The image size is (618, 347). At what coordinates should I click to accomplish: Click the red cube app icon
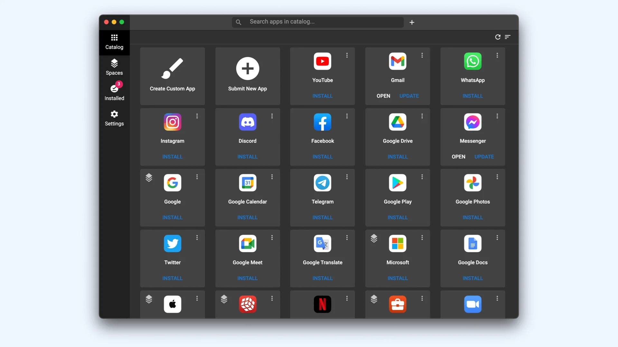click(248, 304)
